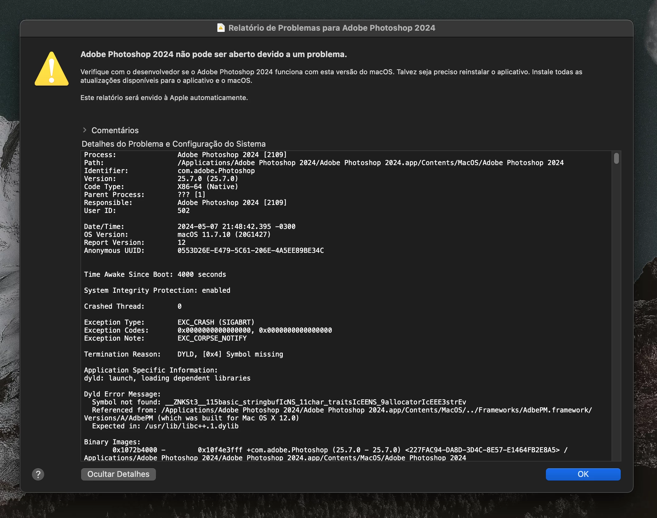Click the document icon in title bar

point(221,28)
